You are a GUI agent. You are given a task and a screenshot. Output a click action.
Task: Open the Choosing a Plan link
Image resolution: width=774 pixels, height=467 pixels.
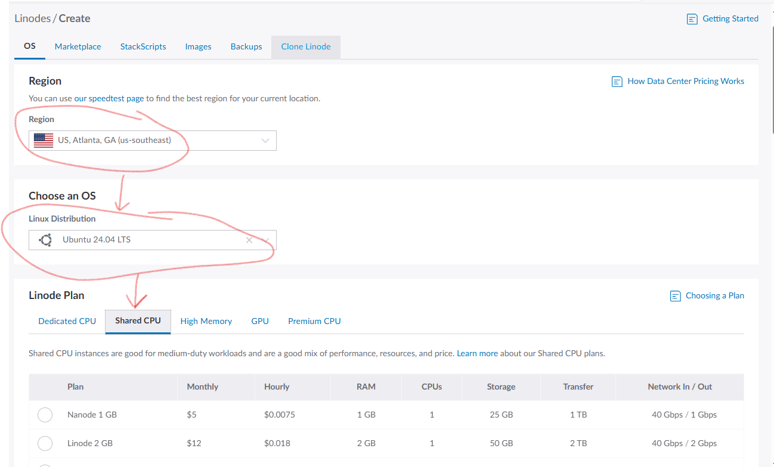click(715, 296)
